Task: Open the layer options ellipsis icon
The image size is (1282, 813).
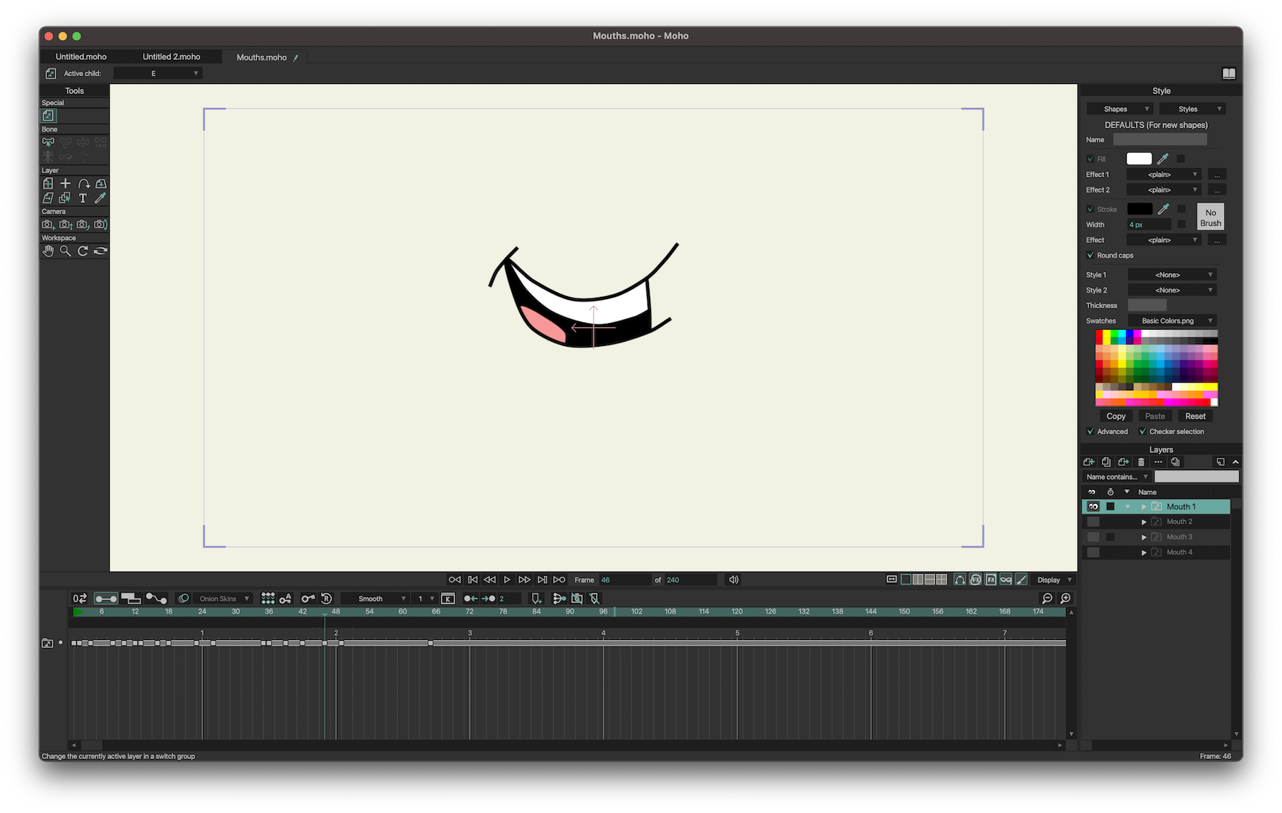Action: coord(1158,462)
